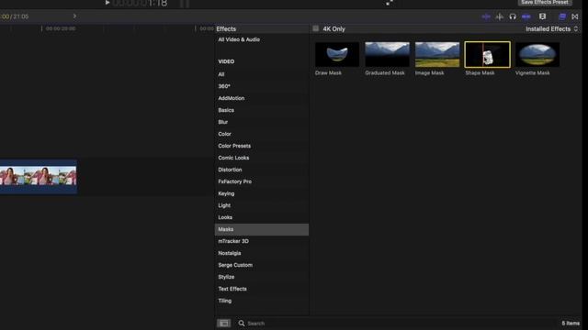Open the Blur effects category

(222, 122)
